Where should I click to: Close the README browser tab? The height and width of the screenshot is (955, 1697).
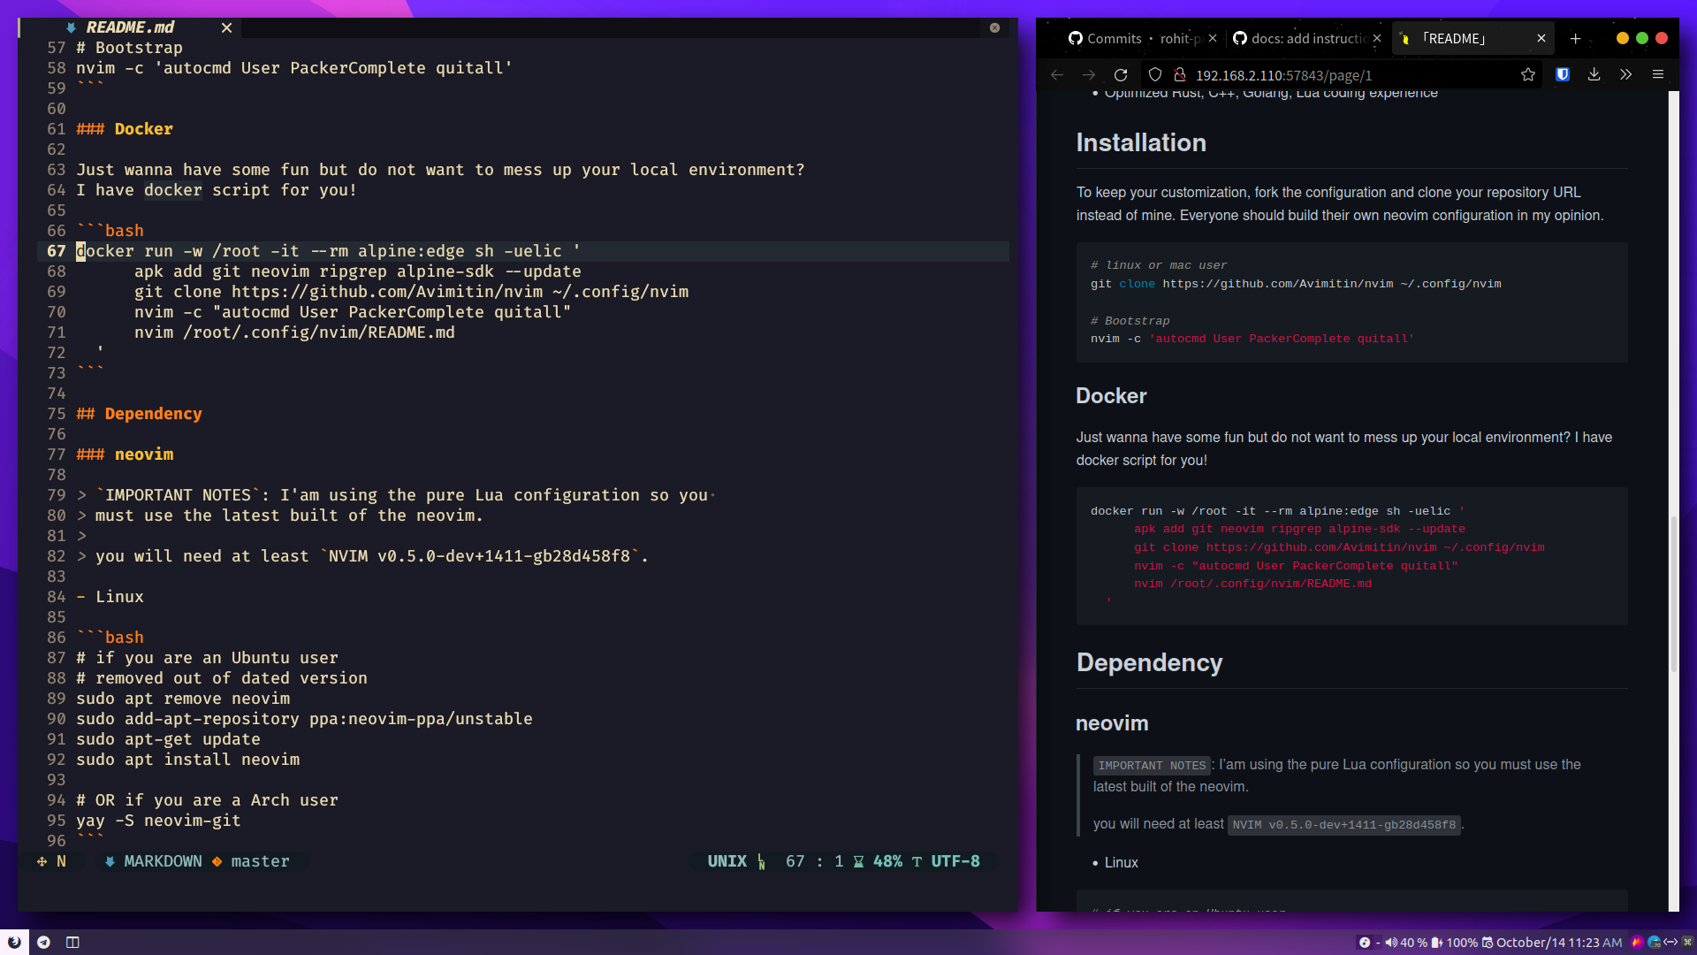click(x=1541, y=39)
